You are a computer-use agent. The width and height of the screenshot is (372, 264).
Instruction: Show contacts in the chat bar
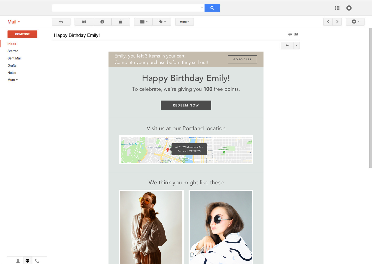click(18, 261)
